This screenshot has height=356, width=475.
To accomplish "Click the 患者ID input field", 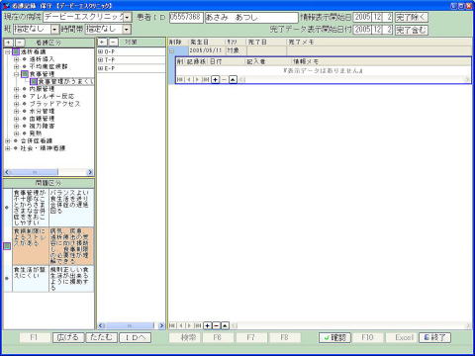I will 186,17.
